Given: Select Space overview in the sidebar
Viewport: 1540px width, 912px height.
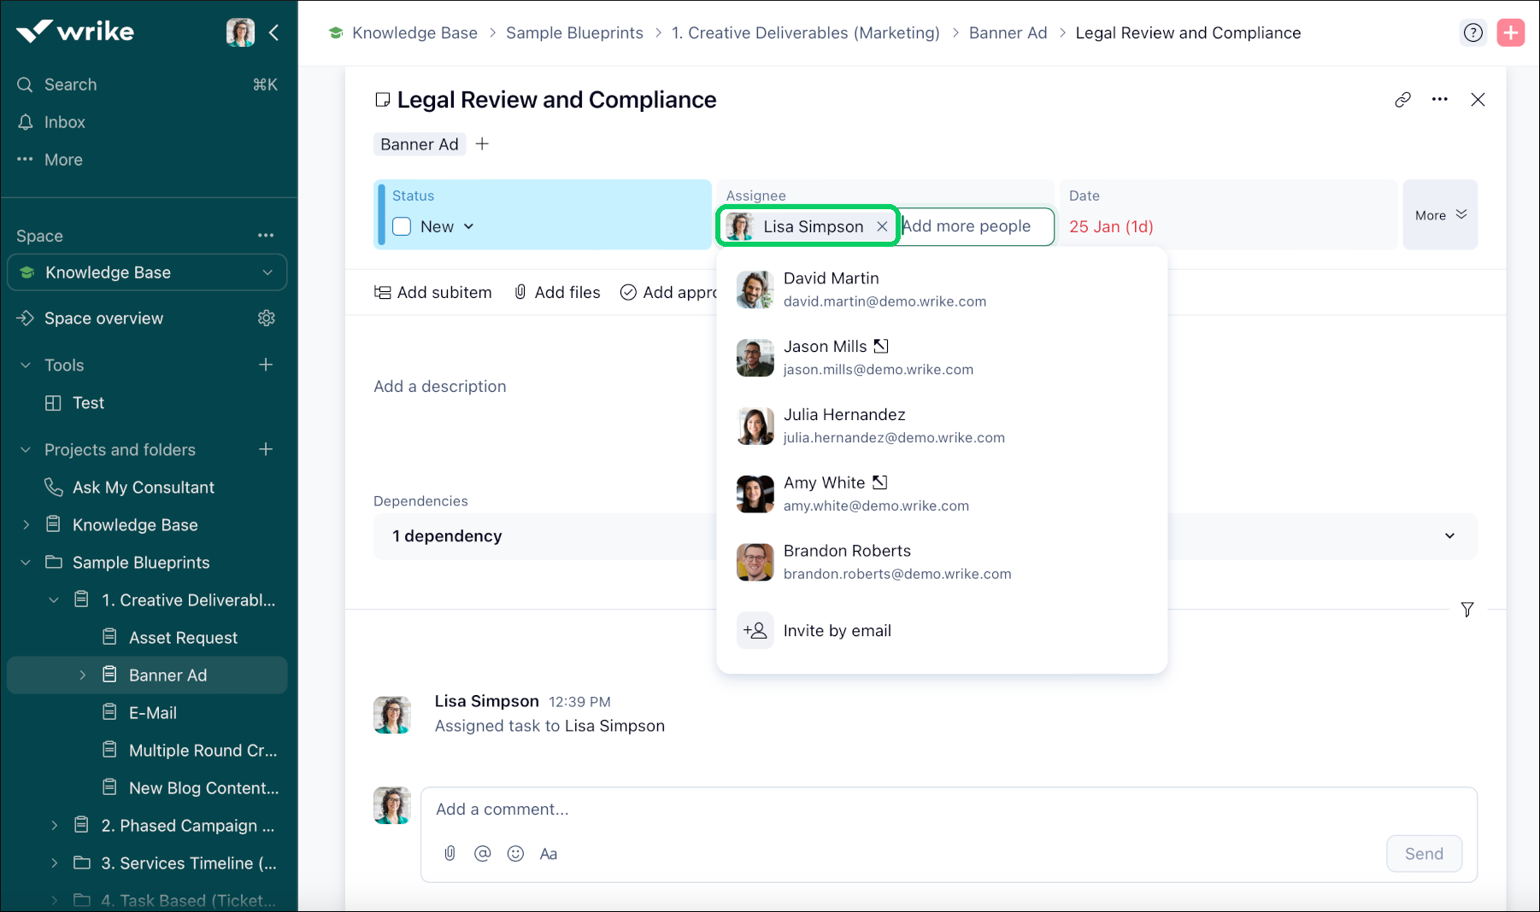Looking at the screenshot, I should click(103, 318).
